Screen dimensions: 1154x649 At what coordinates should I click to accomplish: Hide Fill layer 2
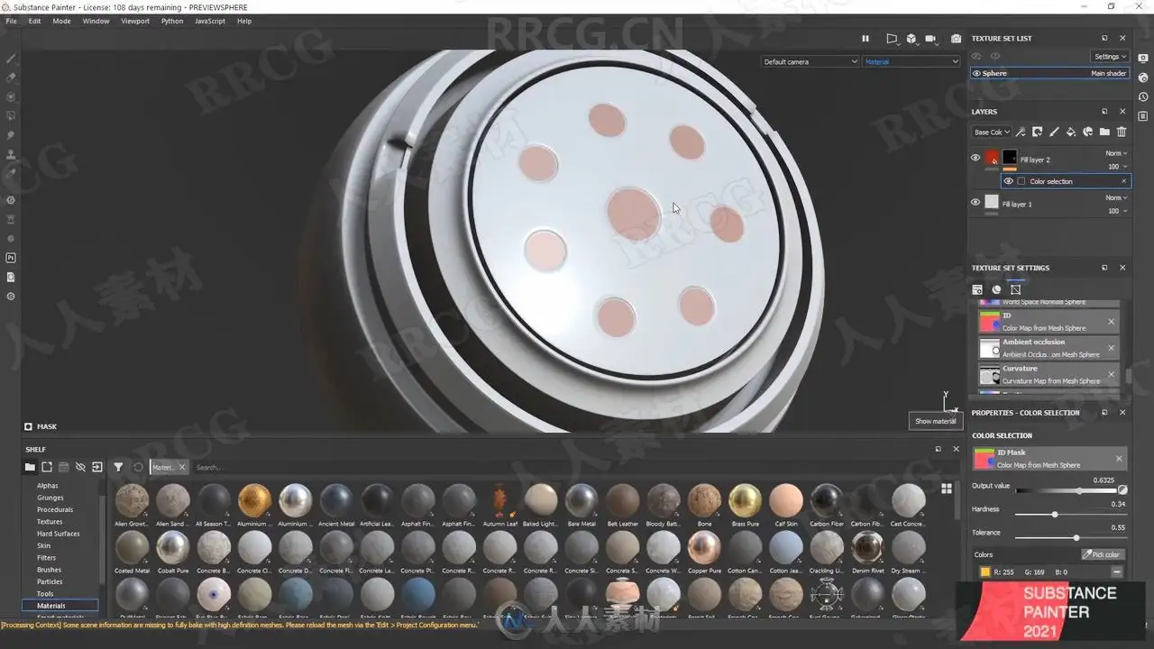(975, 158)
